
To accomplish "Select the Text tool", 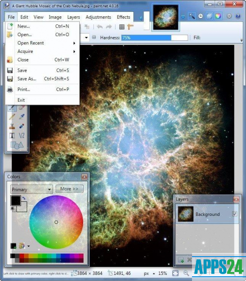I will (12, 135).
